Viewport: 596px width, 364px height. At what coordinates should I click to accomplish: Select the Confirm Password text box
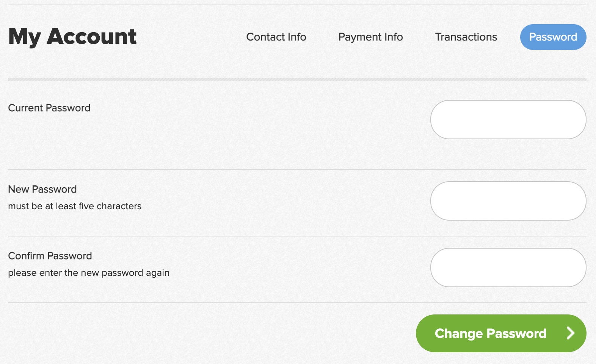[x=508, y=268]
